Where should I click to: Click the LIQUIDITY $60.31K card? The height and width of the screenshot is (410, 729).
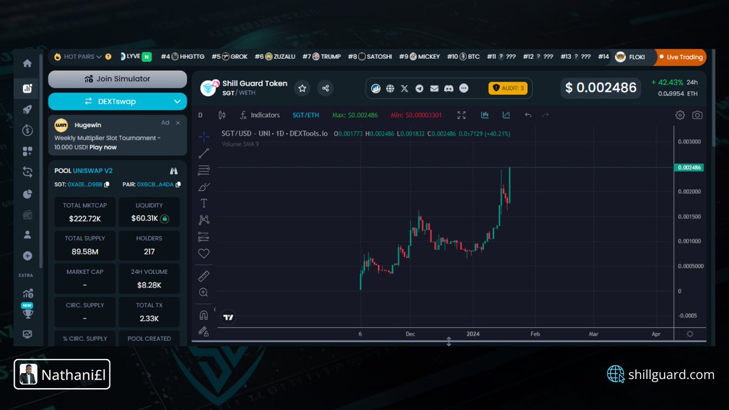tap(149, 212)
